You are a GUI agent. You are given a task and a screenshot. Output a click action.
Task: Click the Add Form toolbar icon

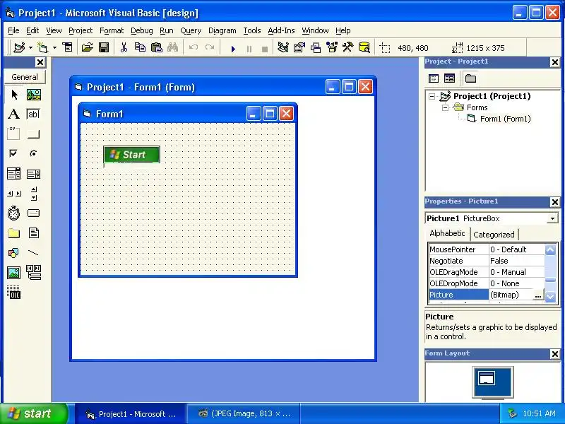tap(43, 47)
